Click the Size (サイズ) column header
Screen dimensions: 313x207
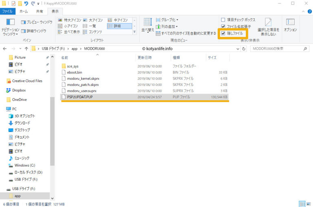[x=212, y=57]
